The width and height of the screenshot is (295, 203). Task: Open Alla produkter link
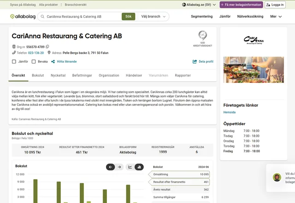(48, 5)
